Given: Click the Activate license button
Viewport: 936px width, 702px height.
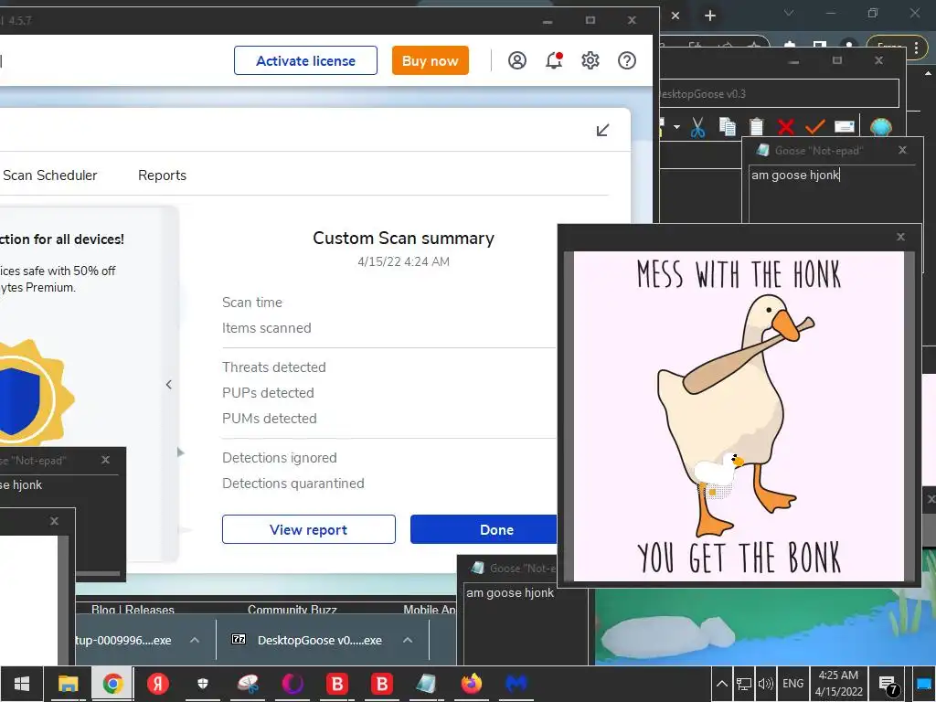Looking at the screenshot, I should coord(305,60).
